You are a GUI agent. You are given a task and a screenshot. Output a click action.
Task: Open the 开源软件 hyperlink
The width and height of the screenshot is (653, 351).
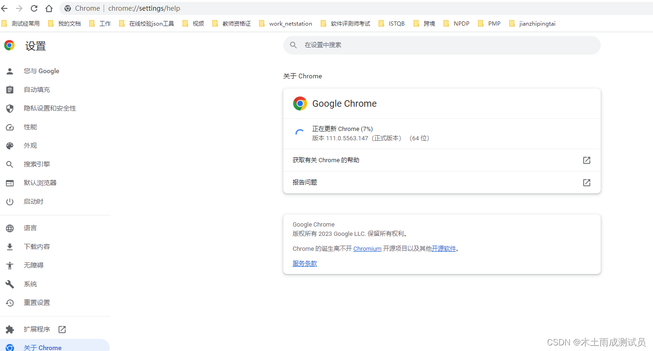point(444,248)
